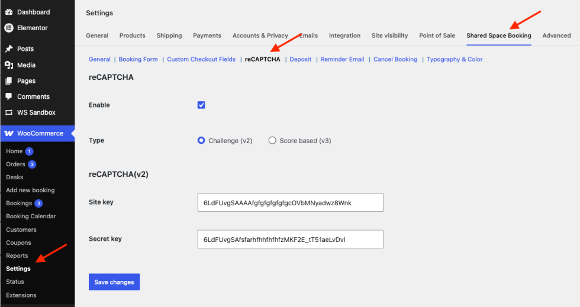
Task: Open the Point of Sale tab
Action: tap(437, 35)
